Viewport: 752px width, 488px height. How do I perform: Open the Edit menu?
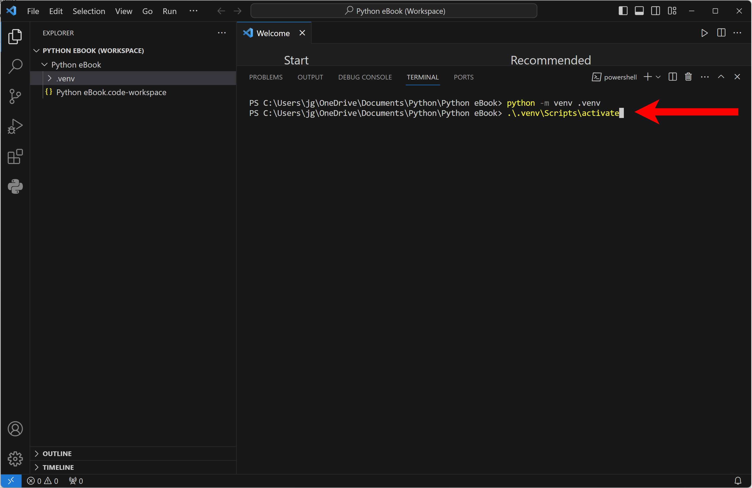click(56, 11)
